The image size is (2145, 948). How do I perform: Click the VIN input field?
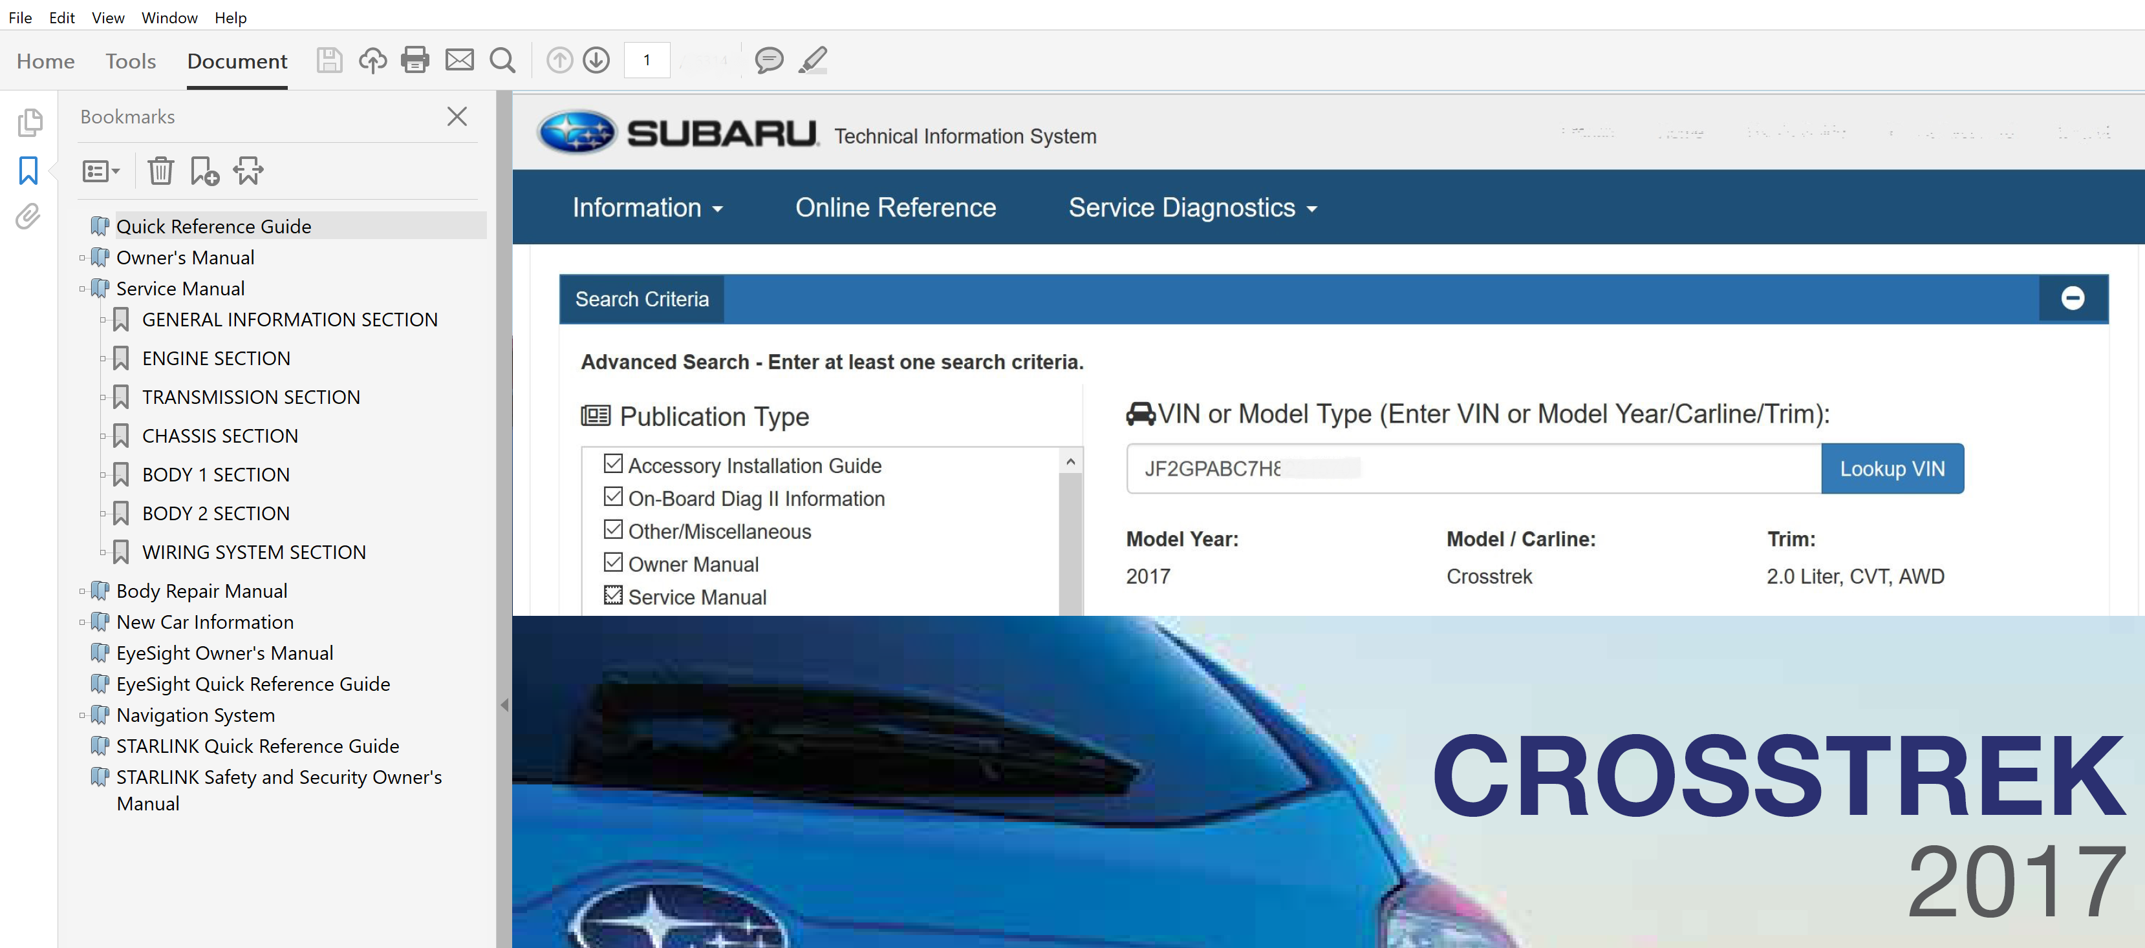(1472, 469)
